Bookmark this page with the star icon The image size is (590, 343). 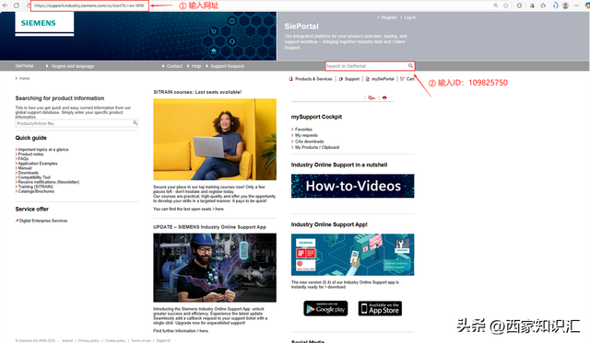click(506, 6)
